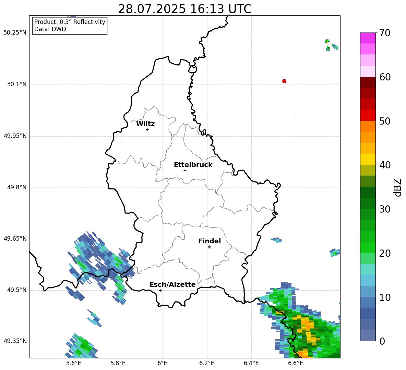
Task: Click the colorbar 20 tick label
Action: [x=385, y=253]
